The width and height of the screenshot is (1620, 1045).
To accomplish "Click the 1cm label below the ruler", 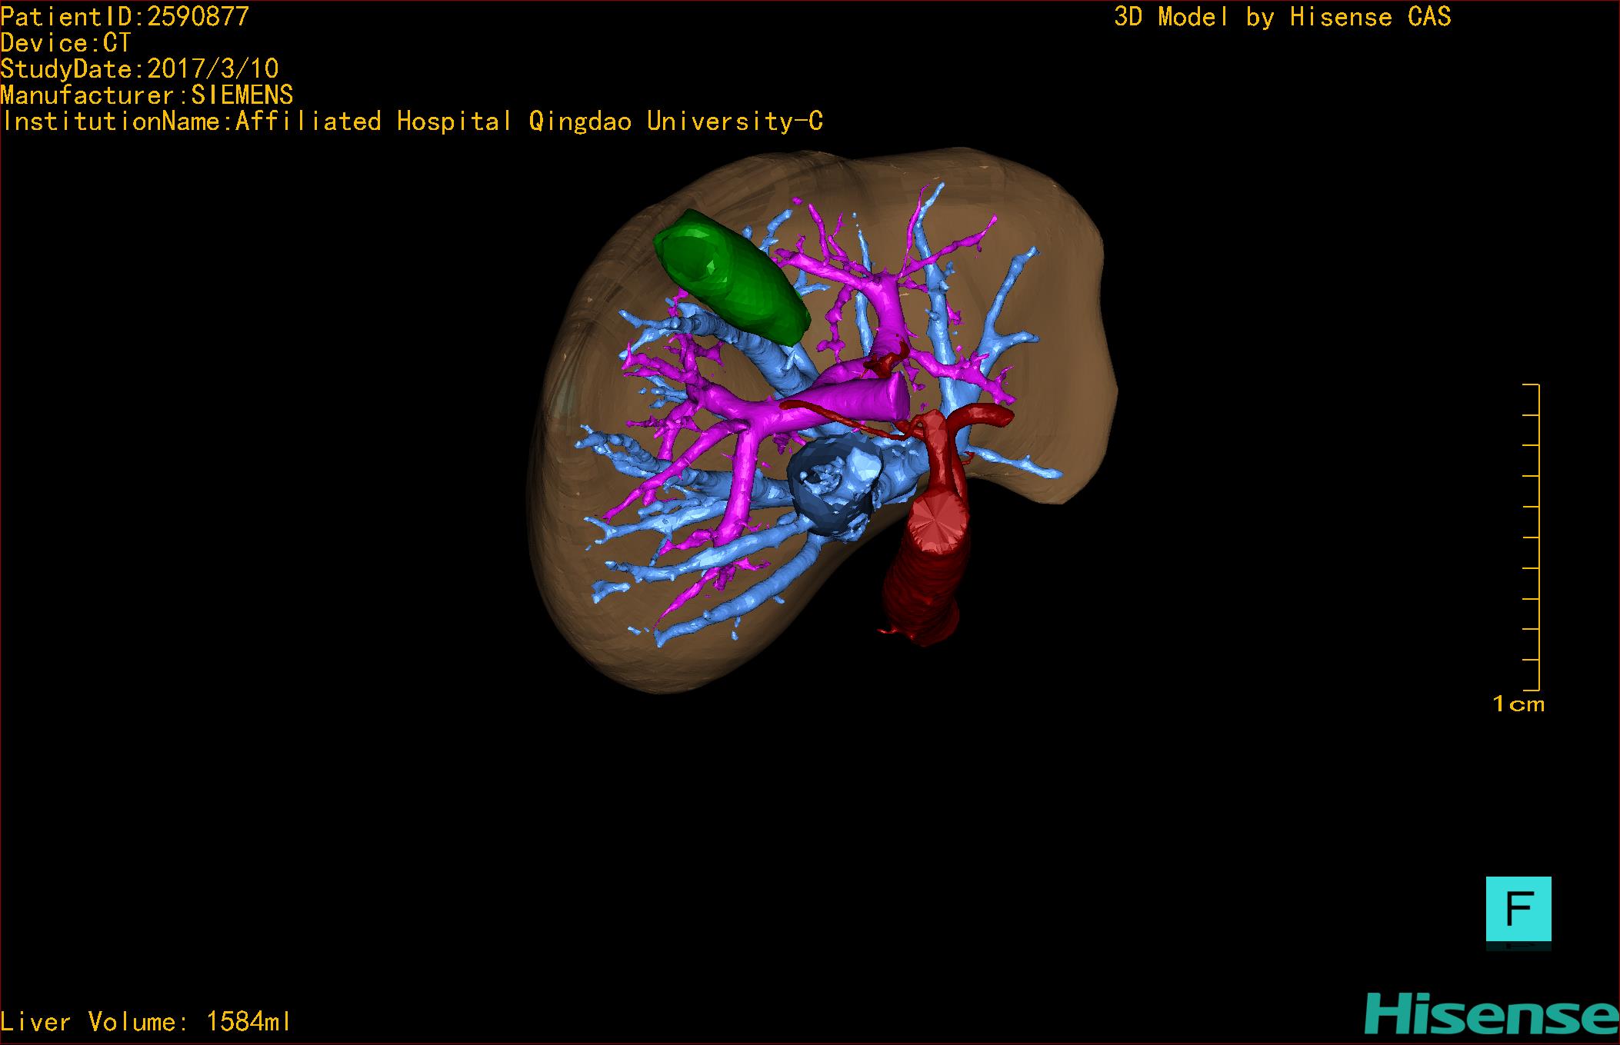I will coord(1518,704).
